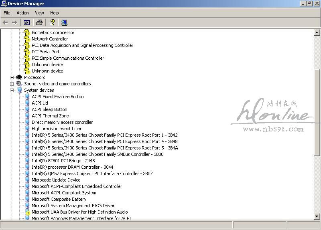Open the Help menu
The image size is (321, 230).
click(55, 13)
